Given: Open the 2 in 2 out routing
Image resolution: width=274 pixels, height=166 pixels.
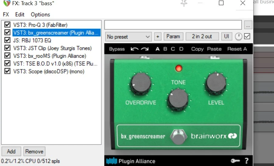Looking at the screenshot, I should (202, 36).
